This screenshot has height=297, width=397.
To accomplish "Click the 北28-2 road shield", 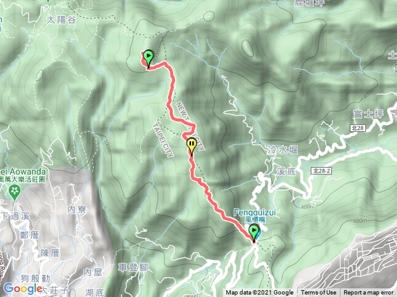I will click(321, 171).
